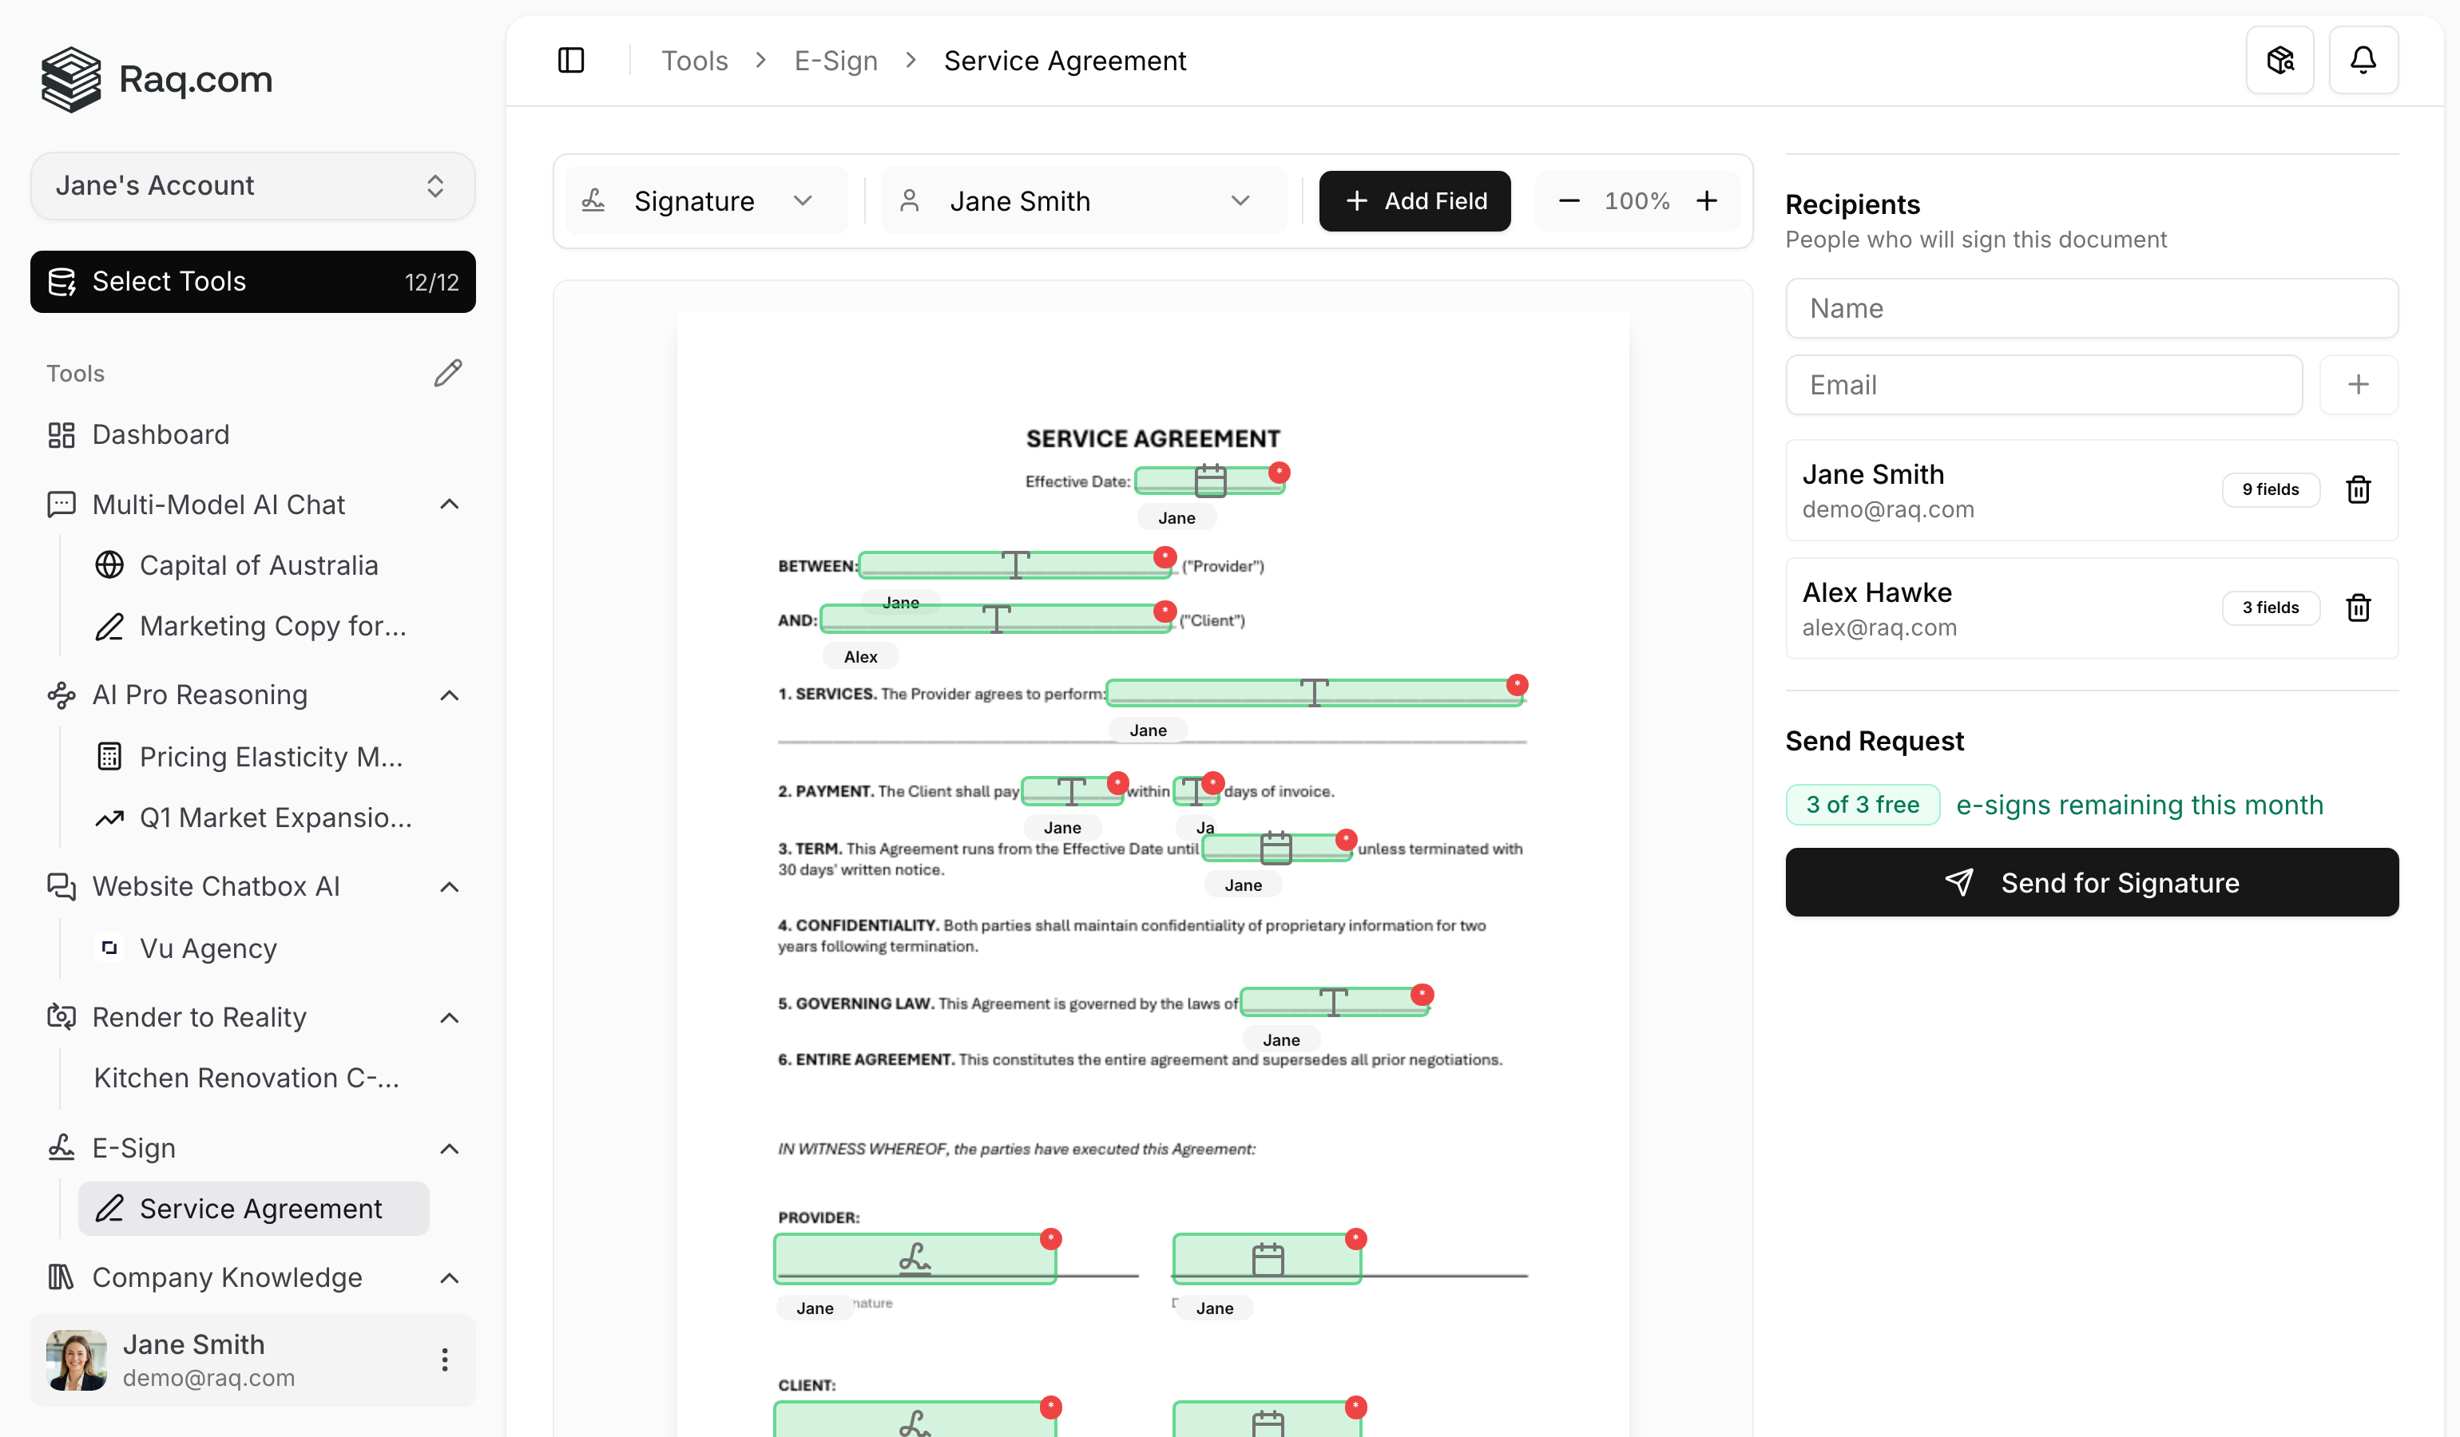Delete recipient Jane Smith with trash icon
Image resolution: width=2460 pixels, height=1437 pixels.
(x=2358, y=489)
